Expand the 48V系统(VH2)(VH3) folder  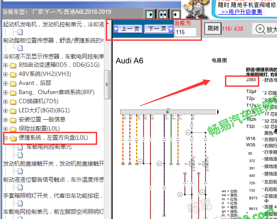tap(5, 74)
